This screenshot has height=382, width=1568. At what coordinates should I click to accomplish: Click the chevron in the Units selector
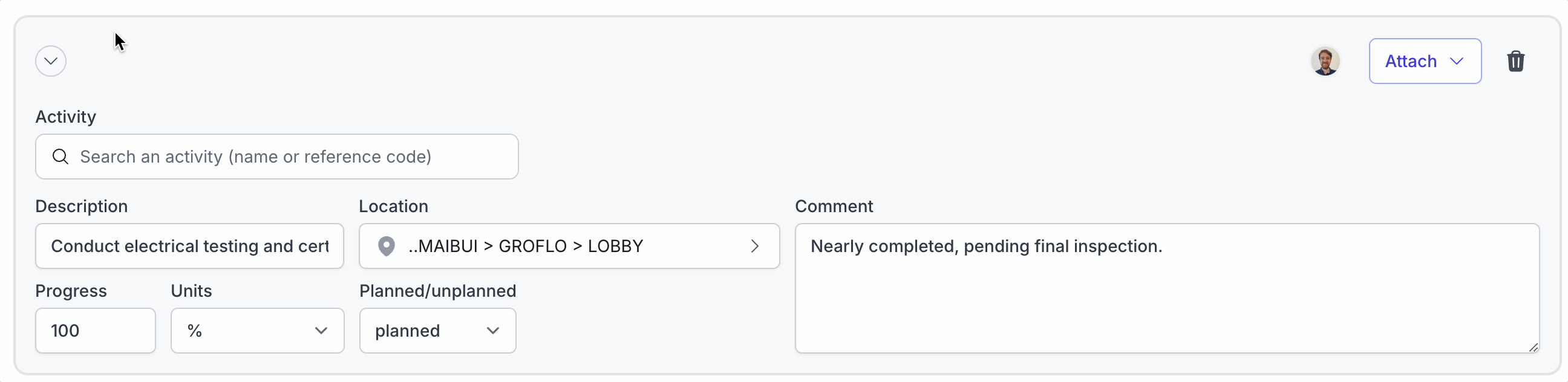pyautogui.click(x=321, y=331)
